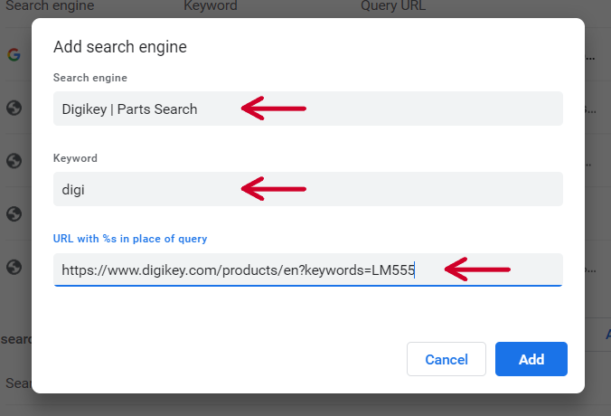Image resolution: width=611 pixels, height=416 pixels.
Task: Click the 'URL with %s in place of query' label
Action: click(130, 239)
